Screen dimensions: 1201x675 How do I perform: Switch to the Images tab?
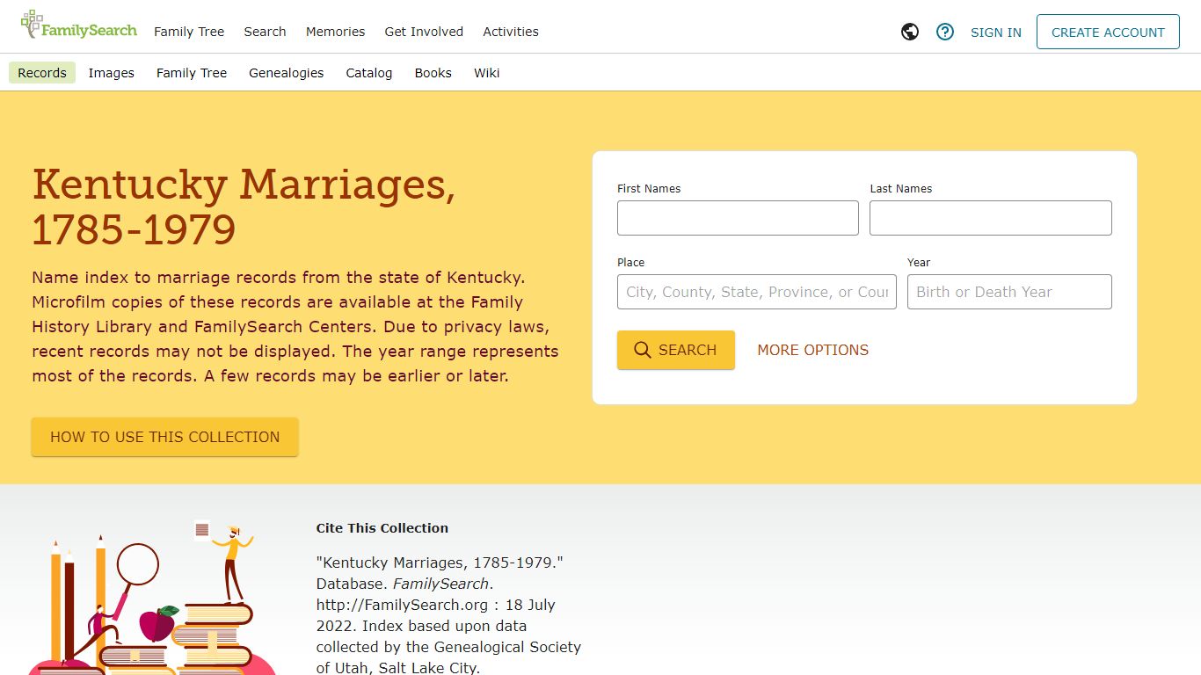111,73
